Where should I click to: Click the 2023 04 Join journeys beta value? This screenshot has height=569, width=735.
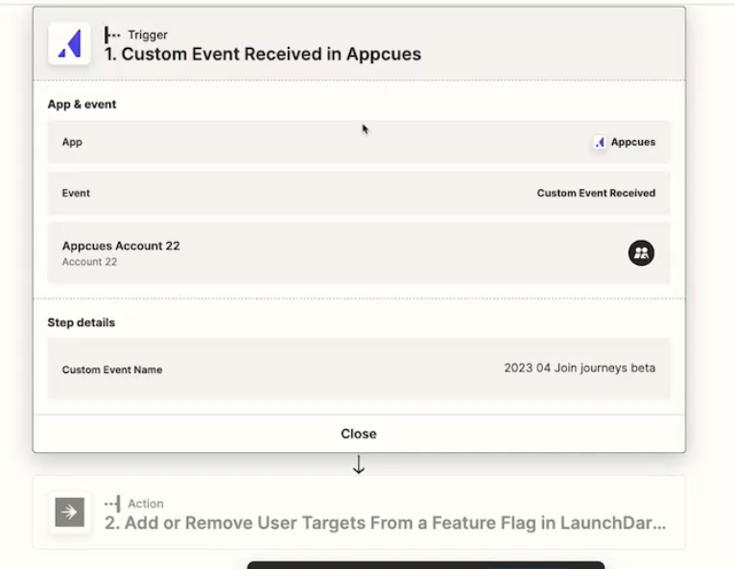click(x=580, y=367)
